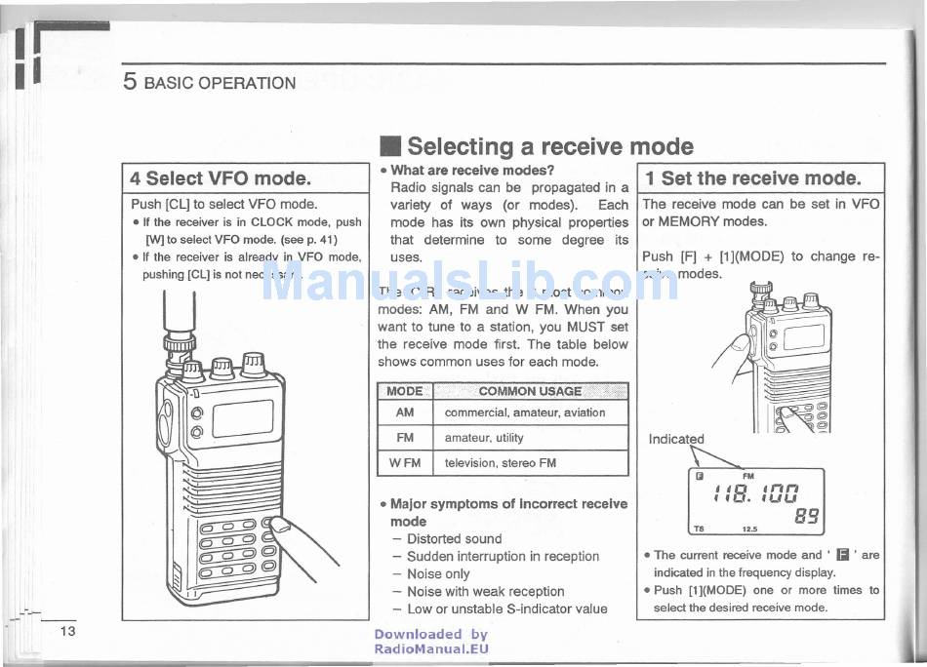The height and width of the screenshot is (667, 927).
Task: Click the black square beside Selecting a receive mode
Action: (391, 147)
